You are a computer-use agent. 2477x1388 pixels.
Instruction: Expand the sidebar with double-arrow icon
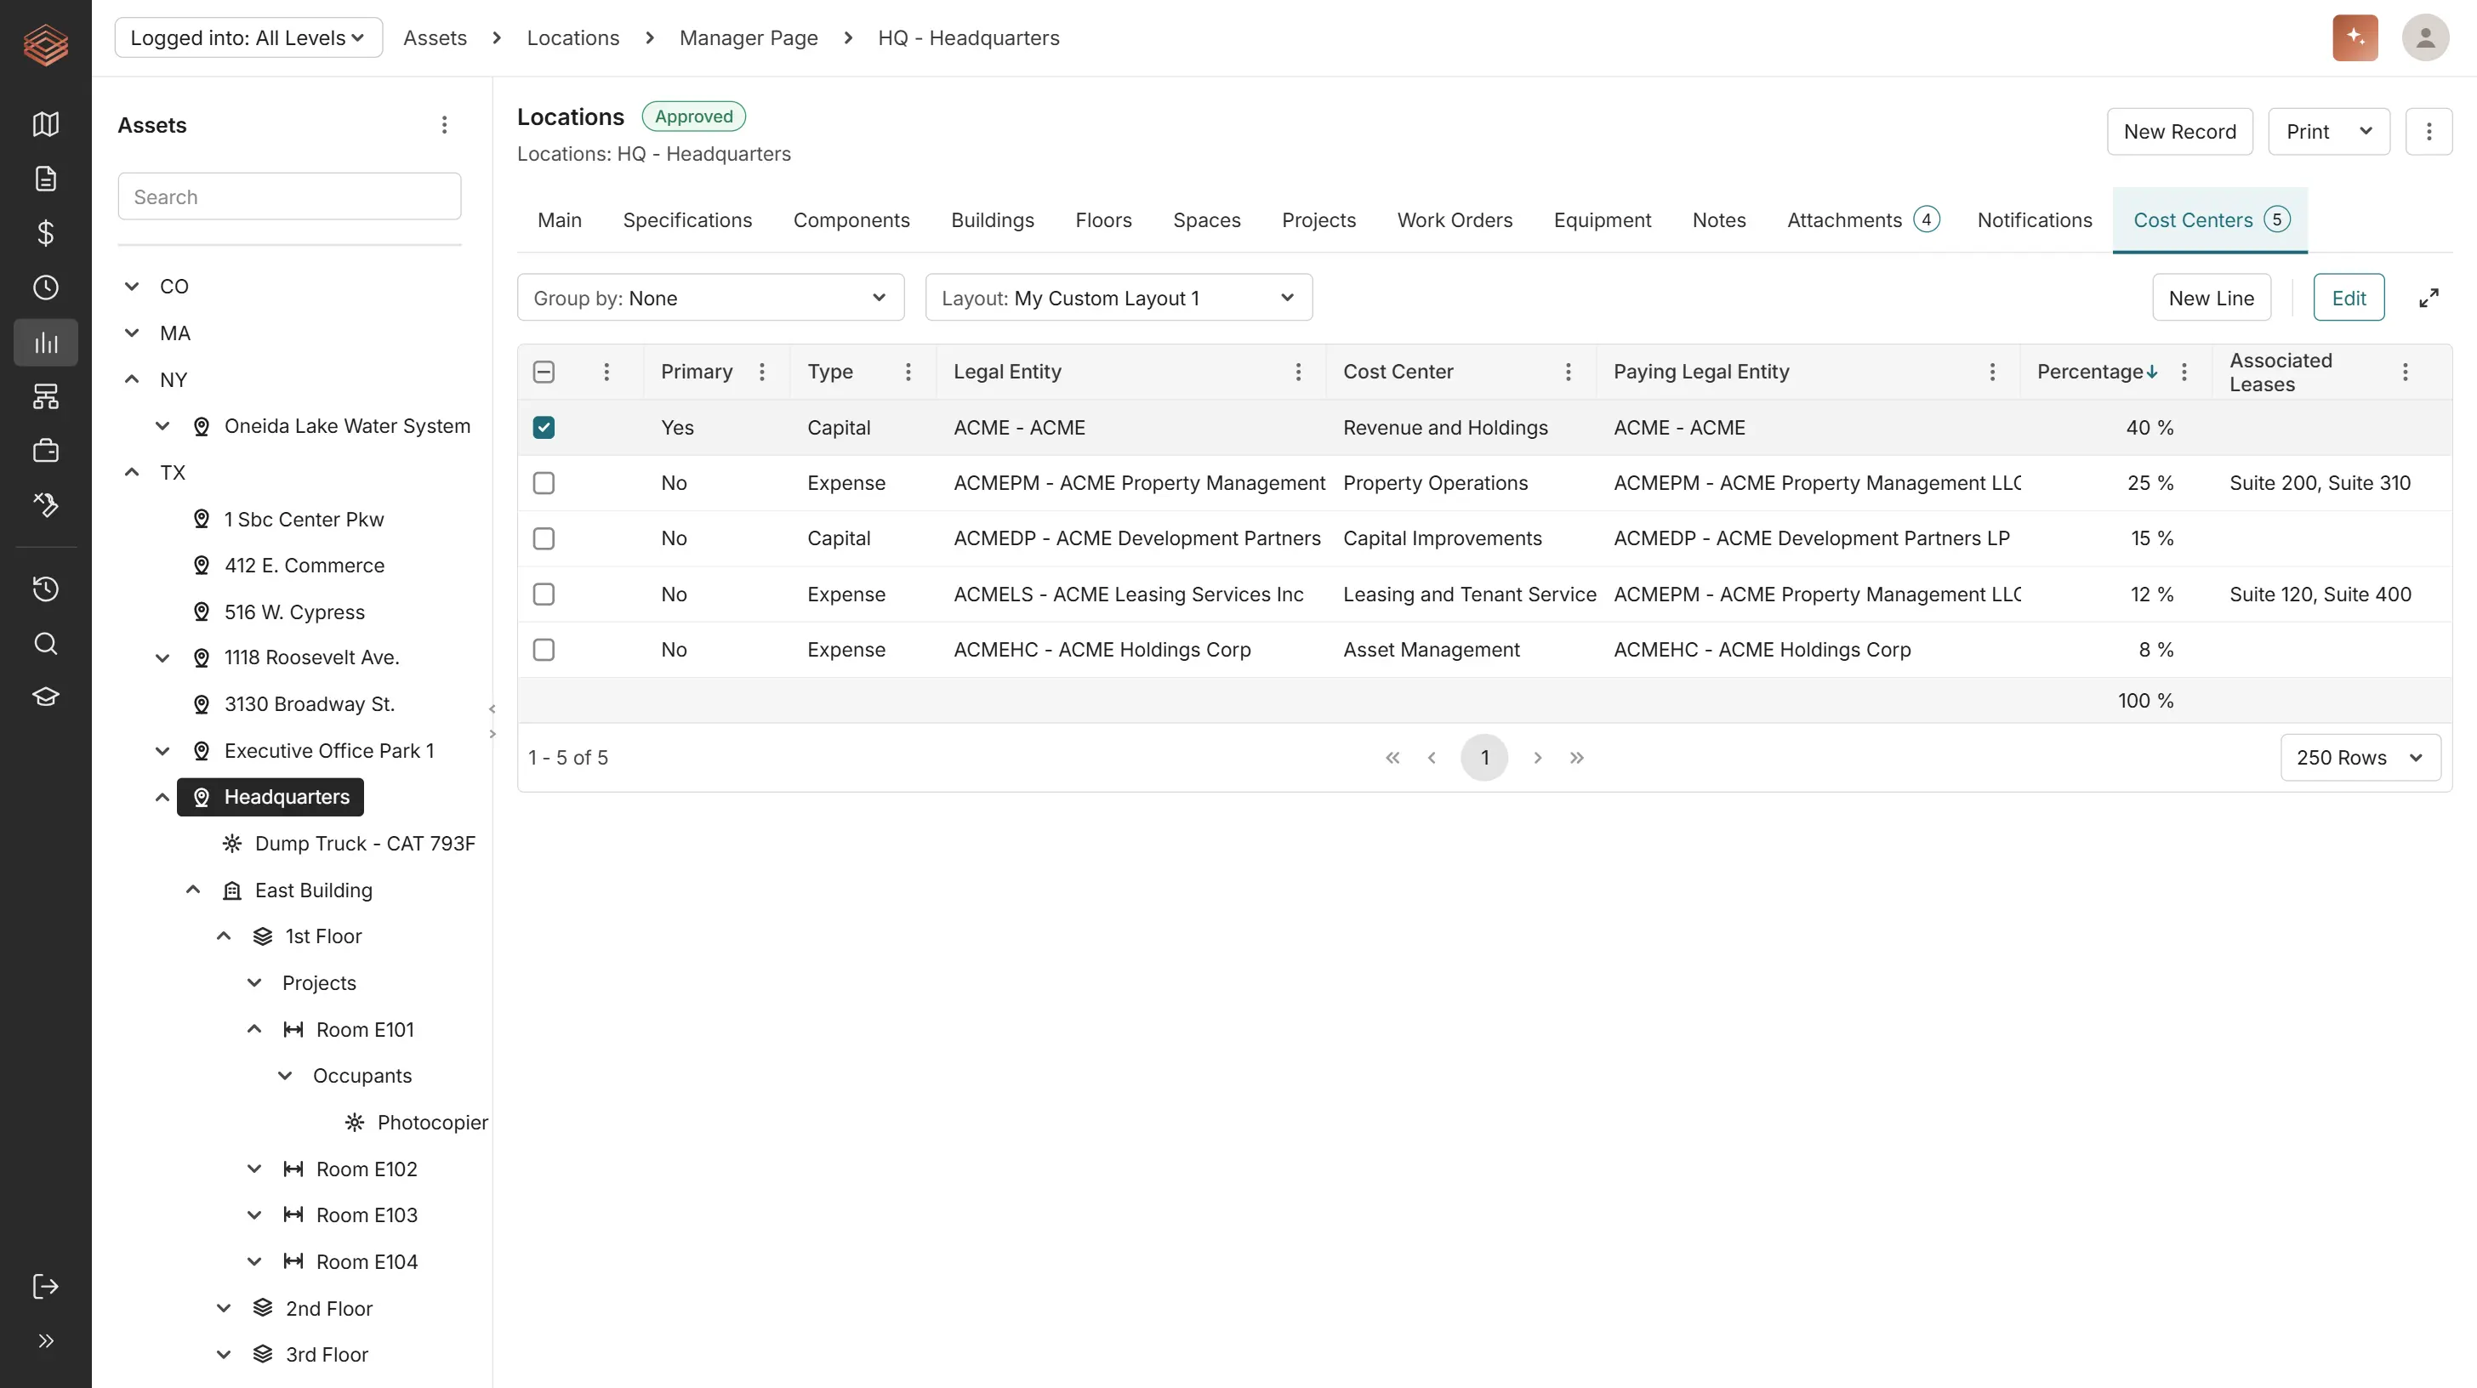tap(45, 1341)
